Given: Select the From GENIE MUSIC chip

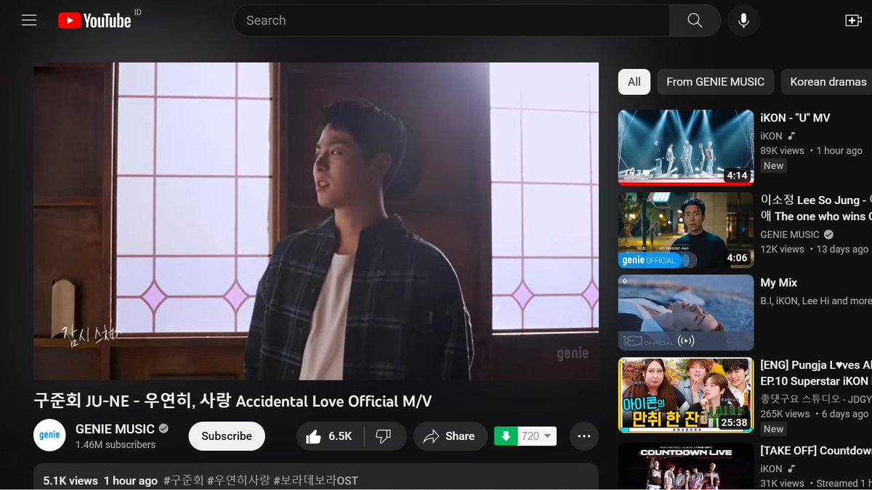Looking at the screenshot, I should (x=715, y=82).
